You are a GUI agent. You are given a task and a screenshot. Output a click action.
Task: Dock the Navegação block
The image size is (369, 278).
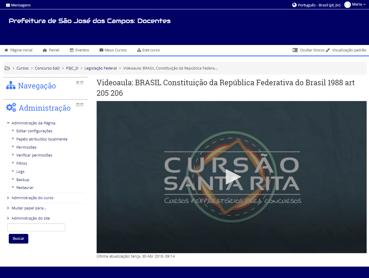[x=82, y=83]
